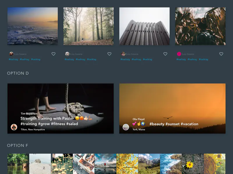Like the cornfield photo
Screen dimensions: 233x174
pyautogui.click(x=221, y=54)
